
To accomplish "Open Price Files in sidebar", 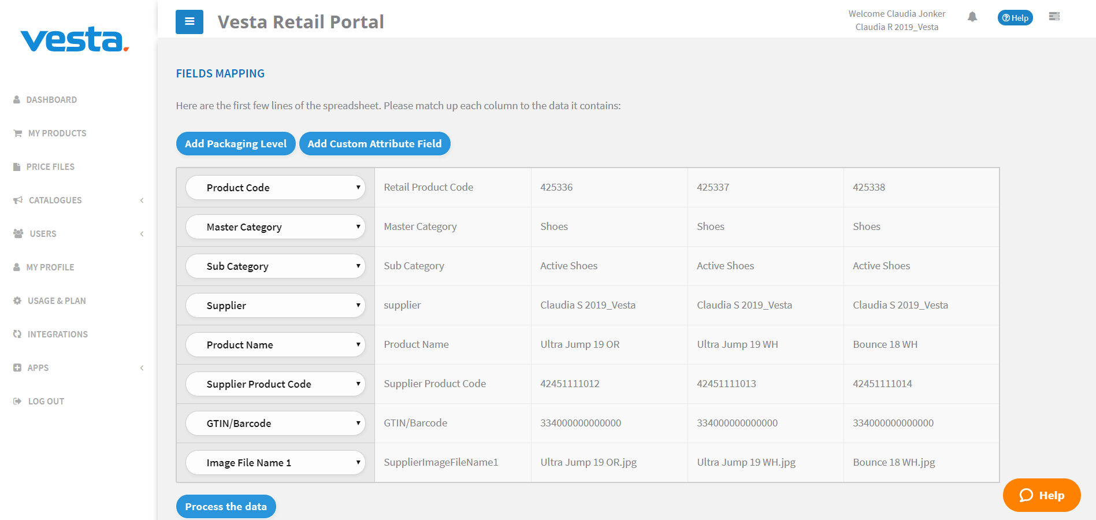I will (x=50, y=166).
